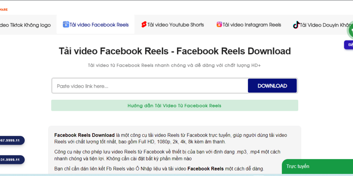This screenshot has height=176, width=353.
Task: Click bold text Facebook Reels Download in paragraph
Action: click(x=85, y=135)
